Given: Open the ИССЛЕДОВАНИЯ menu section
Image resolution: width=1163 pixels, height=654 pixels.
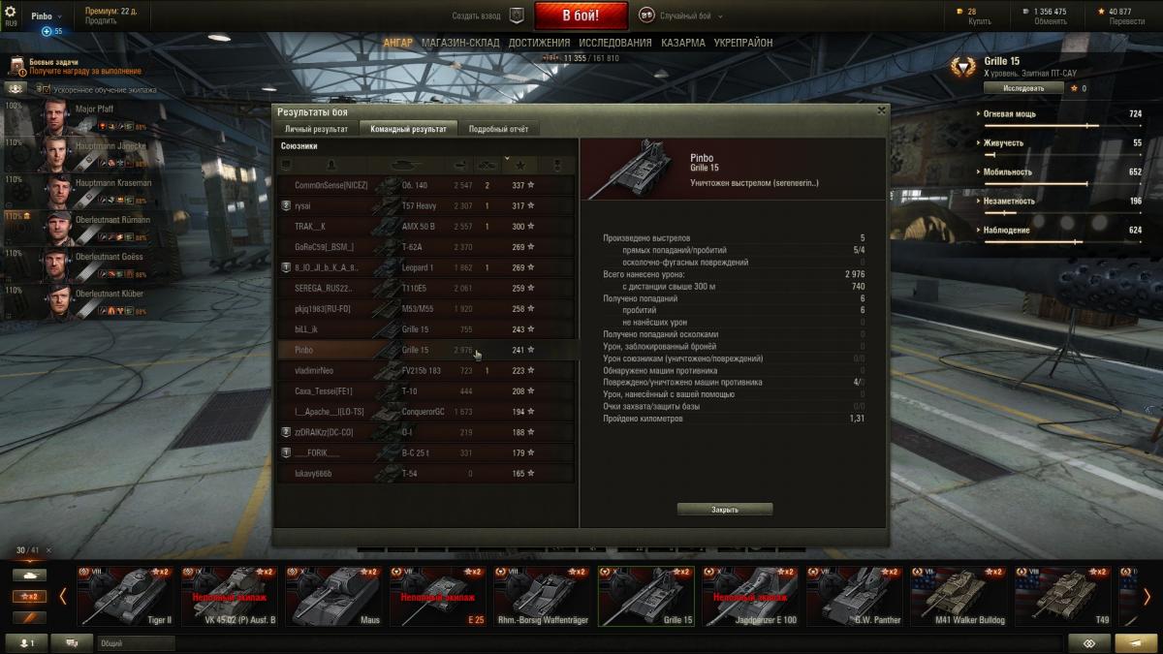Looking at the screenshot, I should 615,44.
